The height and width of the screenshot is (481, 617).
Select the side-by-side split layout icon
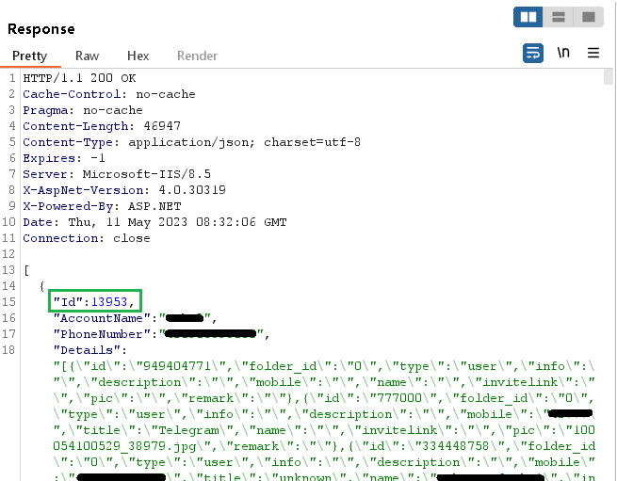point(528,17)
